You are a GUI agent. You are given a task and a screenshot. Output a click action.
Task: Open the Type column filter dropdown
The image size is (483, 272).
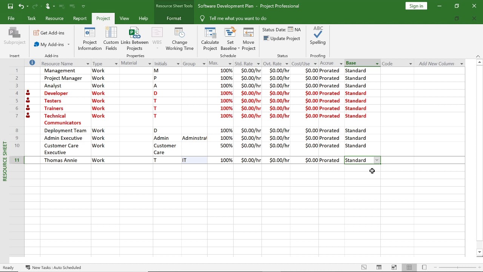(x=116, y=64)
